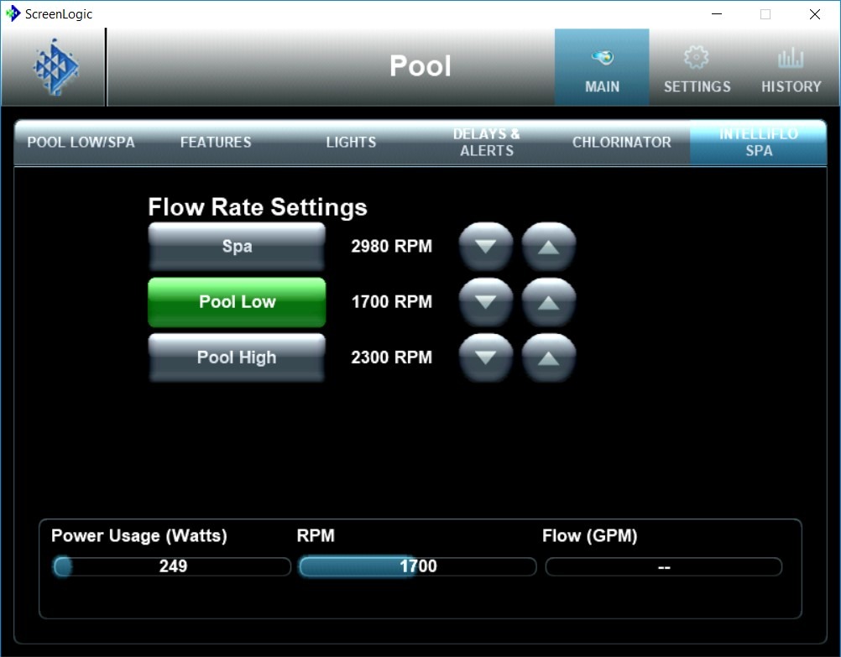Click the Power Usage (Watts) label
The width and height of the screenshot is (841, 657).
click(x=139, y=536)
